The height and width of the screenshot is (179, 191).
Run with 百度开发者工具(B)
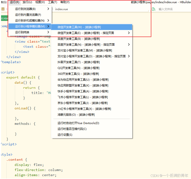click(92, 39)
